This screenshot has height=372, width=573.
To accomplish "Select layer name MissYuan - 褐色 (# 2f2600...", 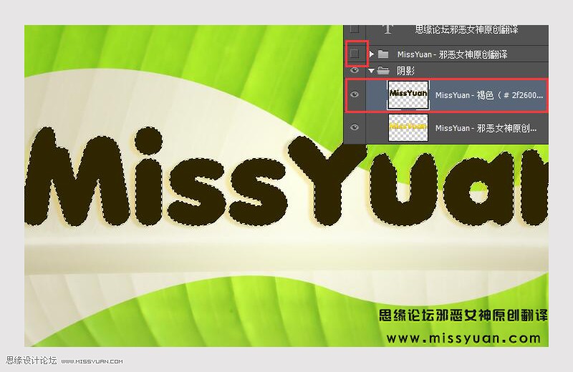I will (x=489, y=95).
